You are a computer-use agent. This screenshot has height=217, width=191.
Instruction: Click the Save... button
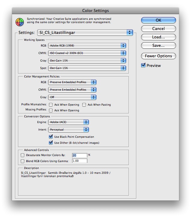159,46
